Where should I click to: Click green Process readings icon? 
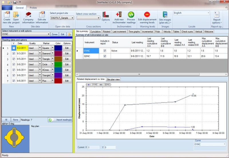131,15
